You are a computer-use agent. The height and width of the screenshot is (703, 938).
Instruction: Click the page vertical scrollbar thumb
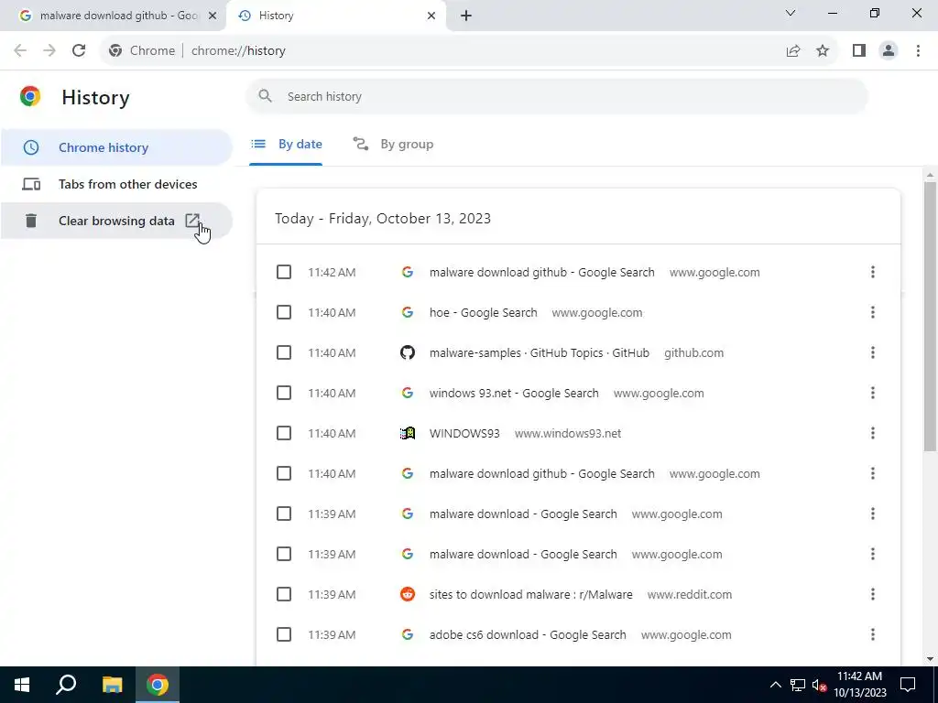click(x=930, y=316)
